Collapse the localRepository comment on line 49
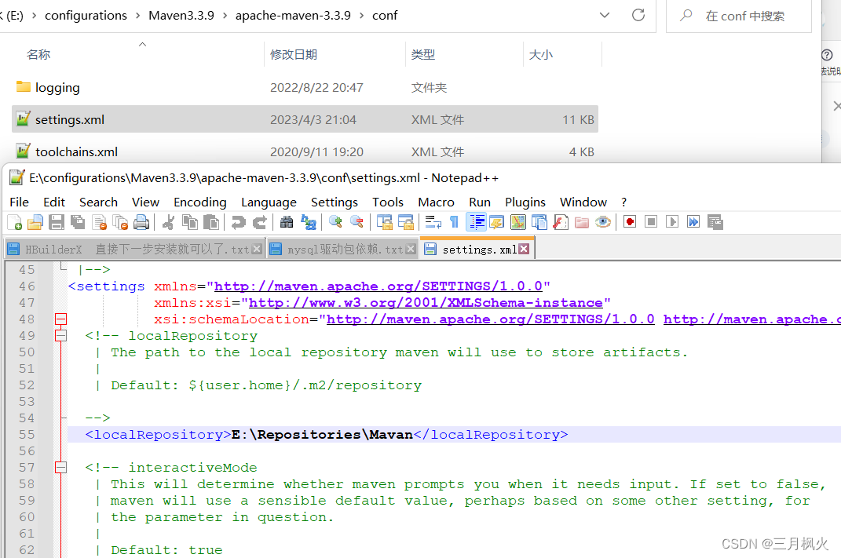This screenshot has width=841, height=558. 61,336
